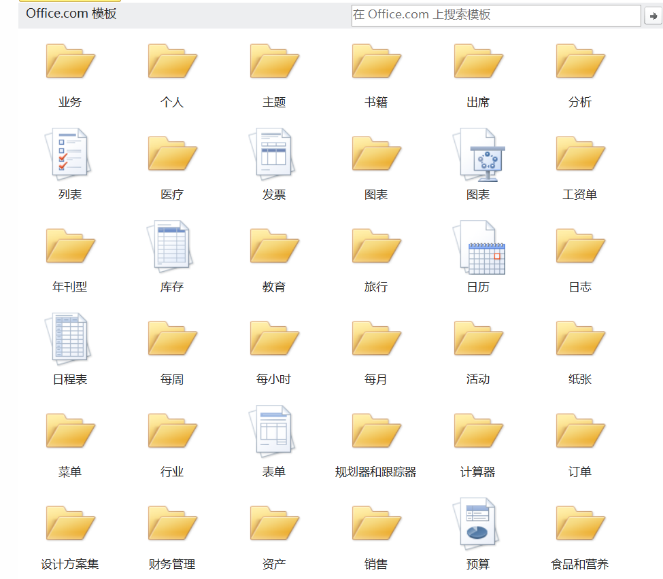Open the 个人 templates folder

172,61
